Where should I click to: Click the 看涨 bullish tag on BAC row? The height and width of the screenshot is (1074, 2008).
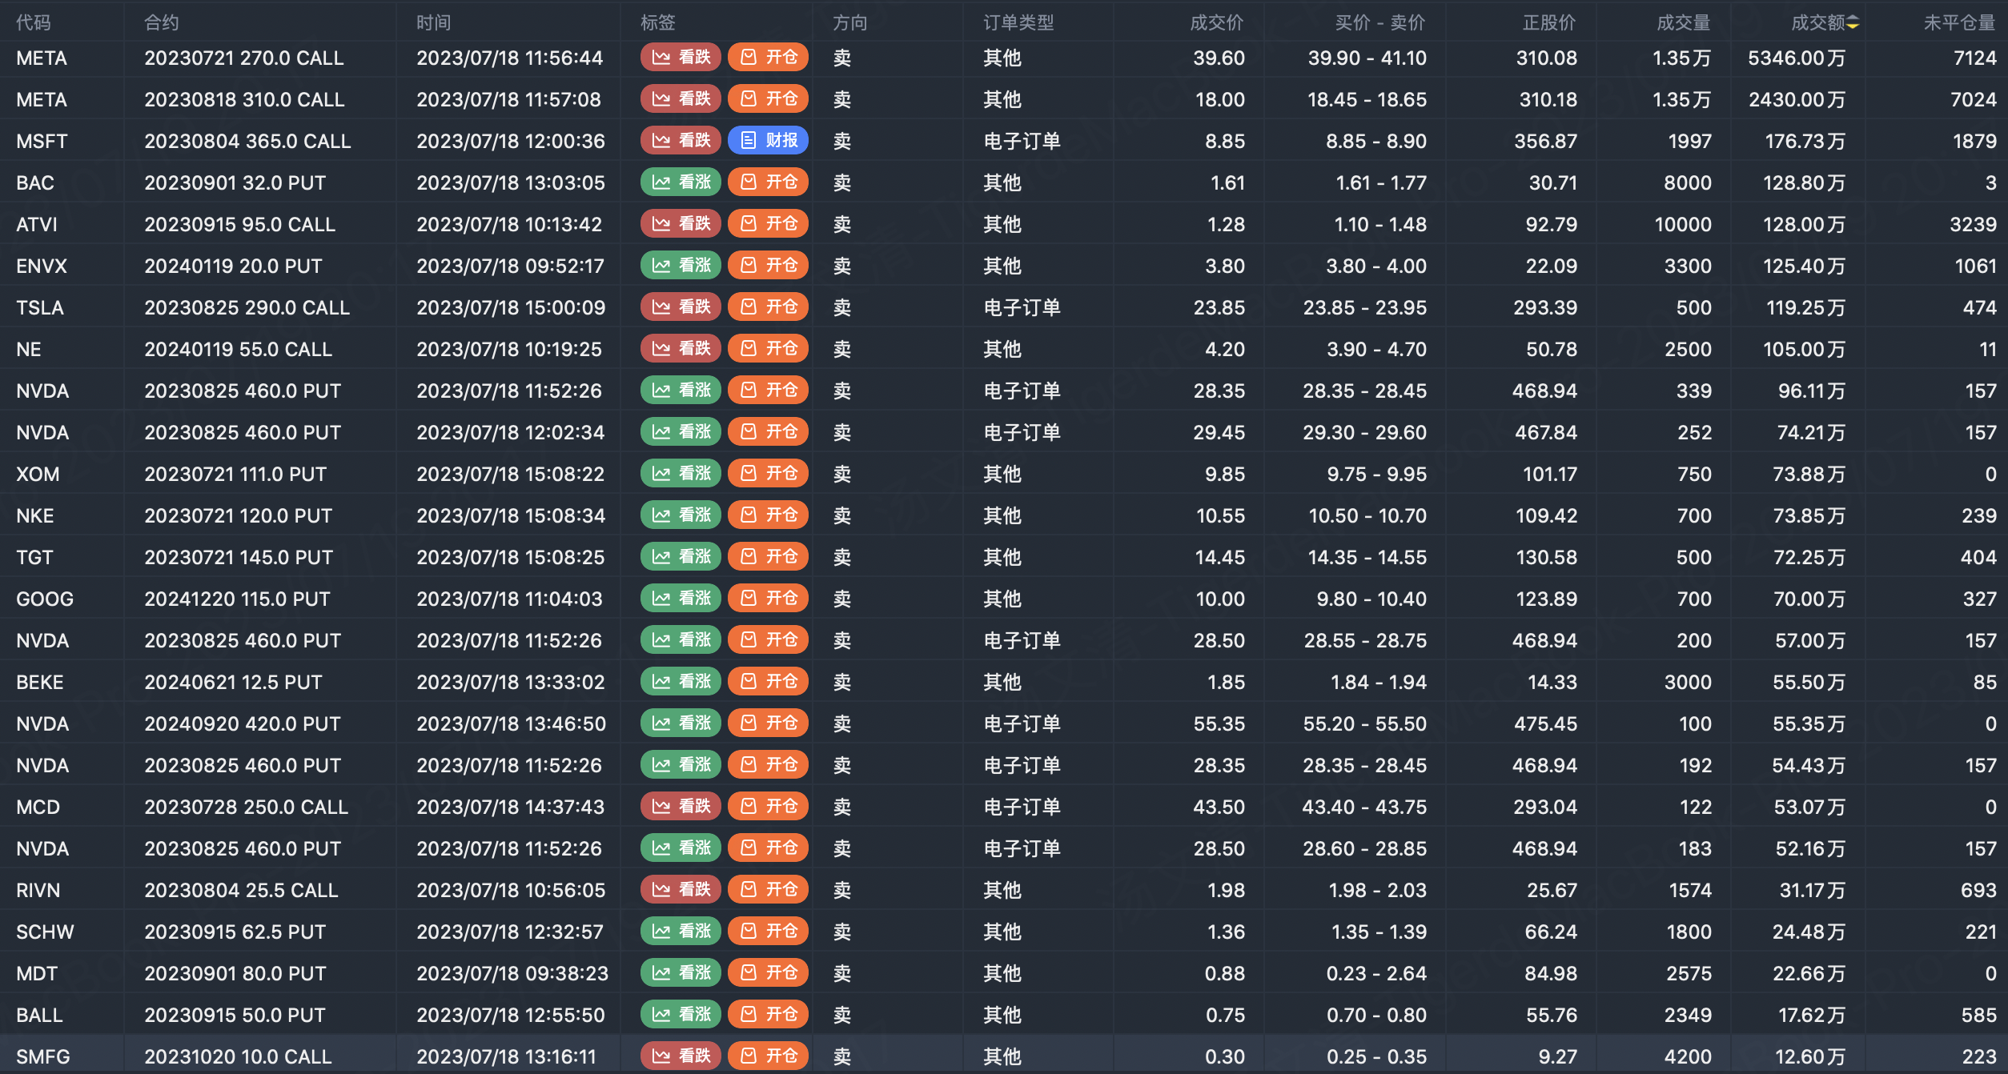[x=681, y=182]
